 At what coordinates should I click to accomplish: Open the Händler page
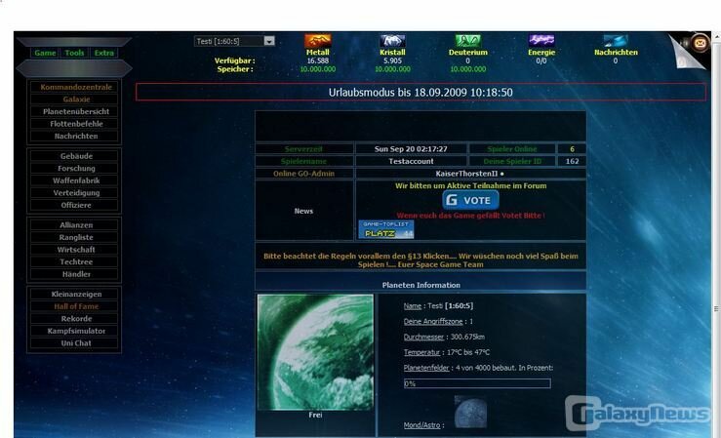pyautogui.click(x=76, y=274)
